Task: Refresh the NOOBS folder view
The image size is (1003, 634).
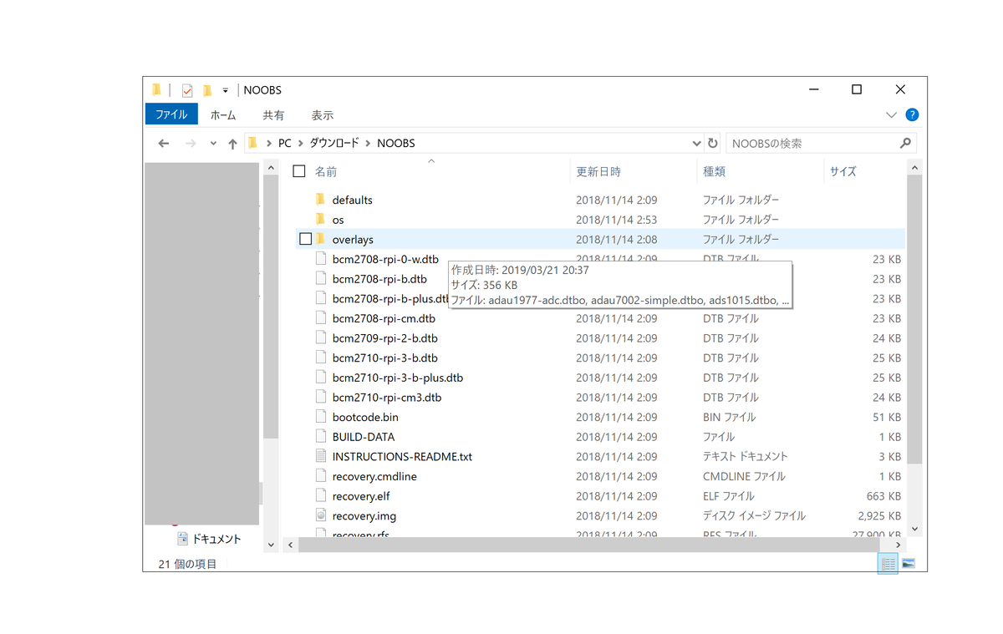Action: (712, 143)
